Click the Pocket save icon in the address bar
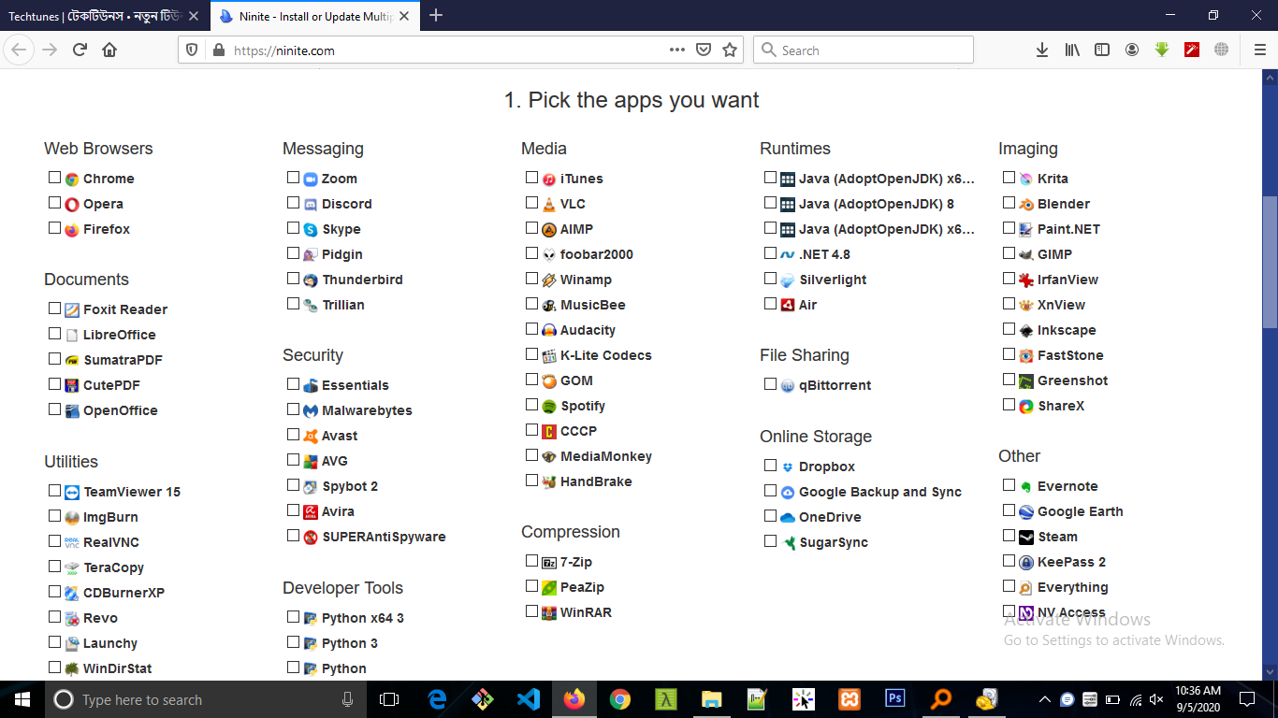The height and width of the screenshot is (718, 1278). [x=704, y=50]
